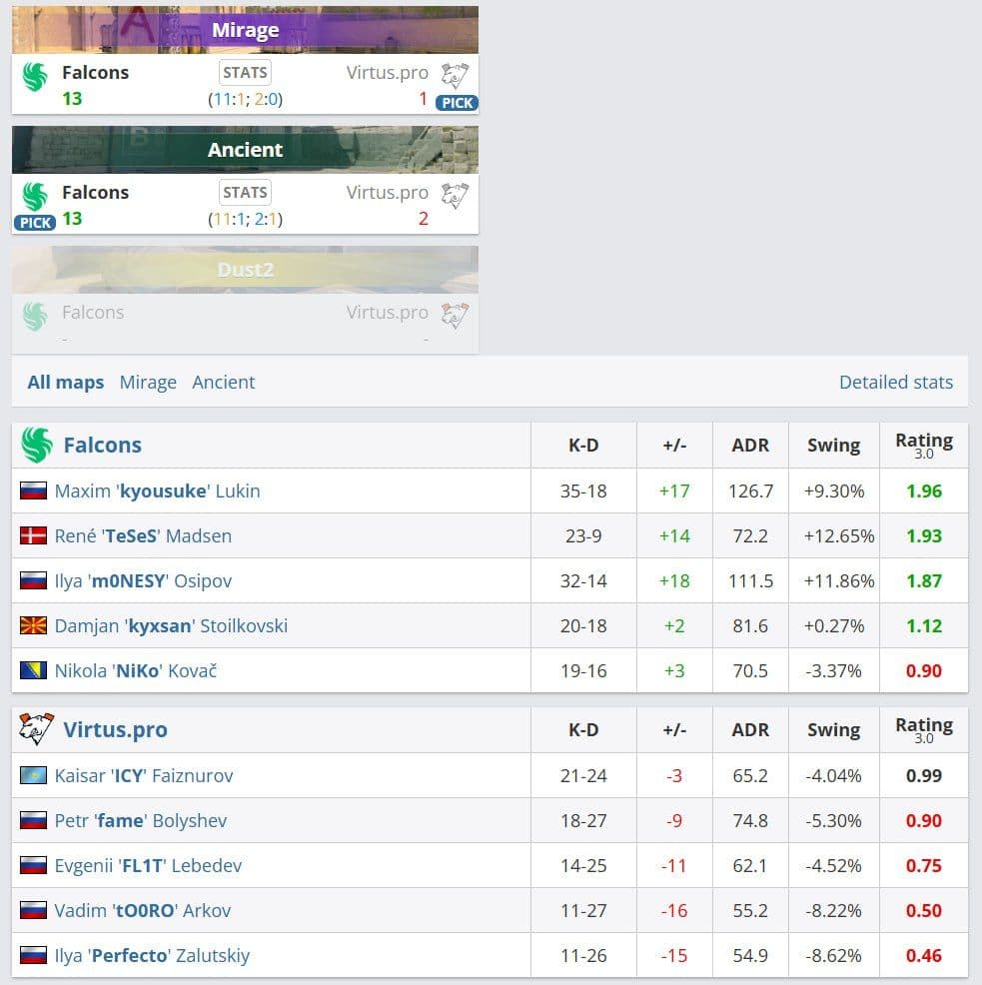Open Petr 'fame' Bolyshev player profile
The width and height of the screenshot is (982, 985).
point(141,820)
